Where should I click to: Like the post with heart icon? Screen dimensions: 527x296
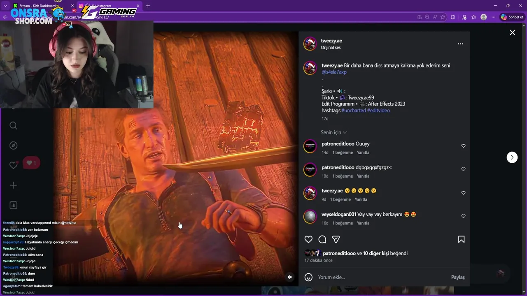point(308,239)
